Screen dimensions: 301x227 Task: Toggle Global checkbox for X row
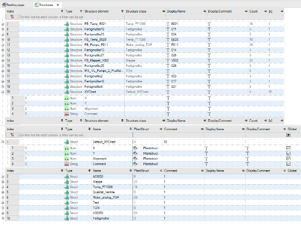tap(289, 148)
